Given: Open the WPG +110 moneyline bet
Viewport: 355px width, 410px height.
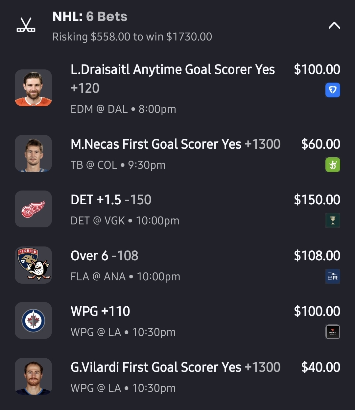Looking at the screenshot, I should 100,311.
